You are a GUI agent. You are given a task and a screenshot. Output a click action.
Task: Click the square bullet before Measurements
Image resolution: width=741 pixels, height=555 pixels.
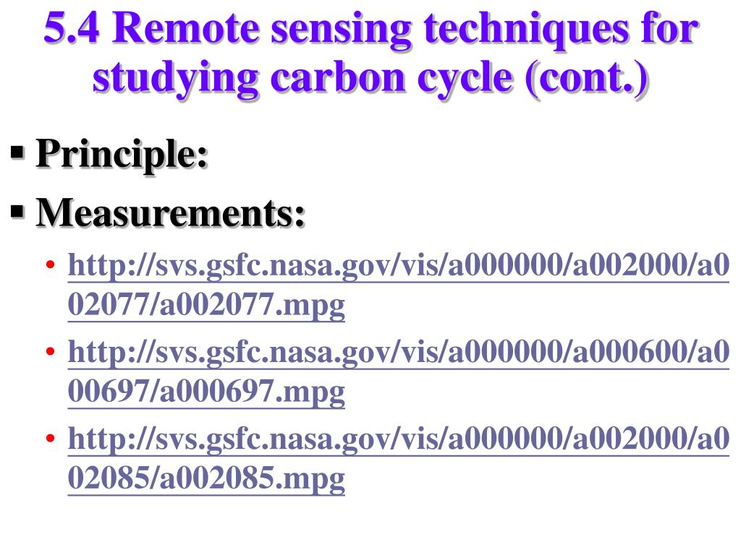tap(17, 212)
